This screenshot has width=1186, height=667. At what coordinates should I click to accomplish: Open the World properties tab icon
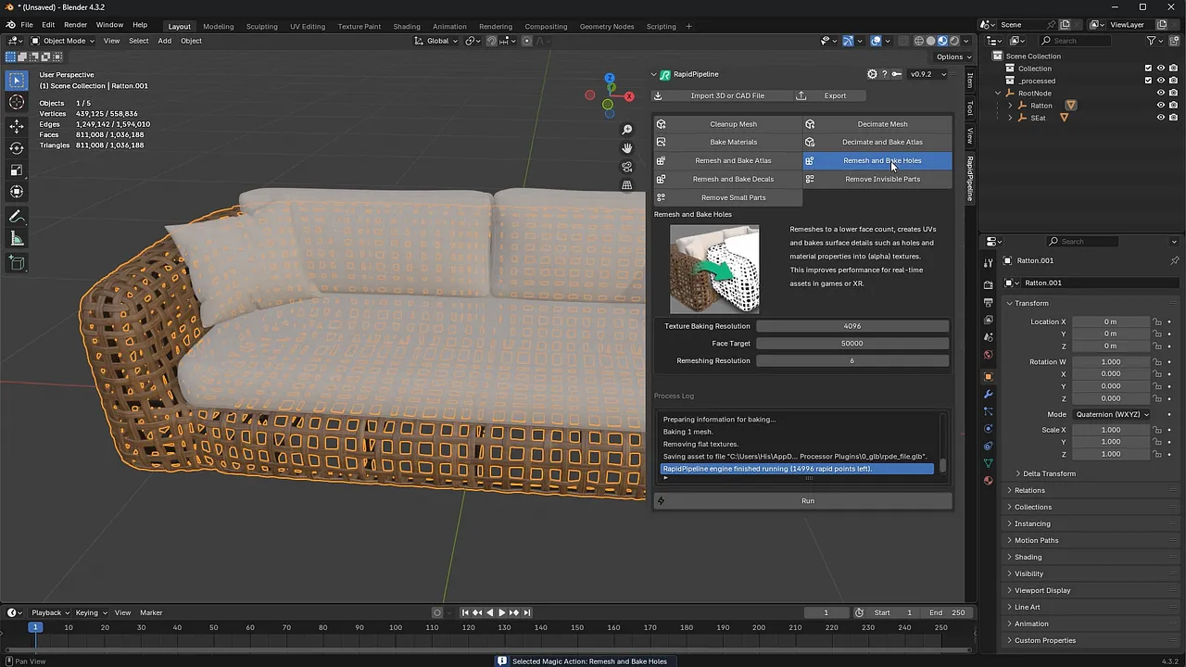coord(988,355)
